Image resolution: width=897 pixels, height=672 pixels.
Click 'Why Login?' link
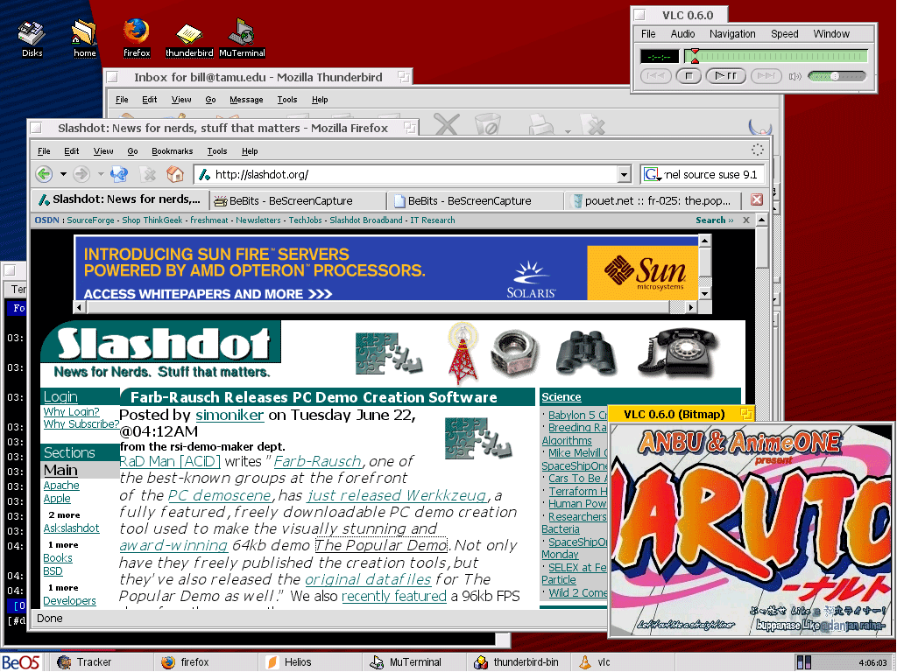point(72,411)
